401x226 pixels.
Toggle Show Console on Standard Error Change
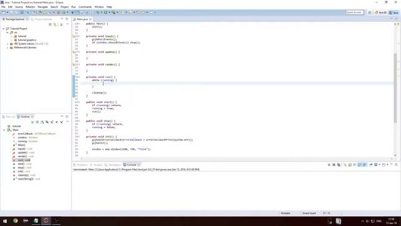[365, 164]
